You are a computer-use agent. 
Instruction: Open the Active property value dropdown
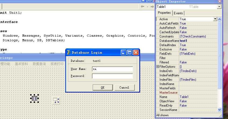click(x=215, y=19)
